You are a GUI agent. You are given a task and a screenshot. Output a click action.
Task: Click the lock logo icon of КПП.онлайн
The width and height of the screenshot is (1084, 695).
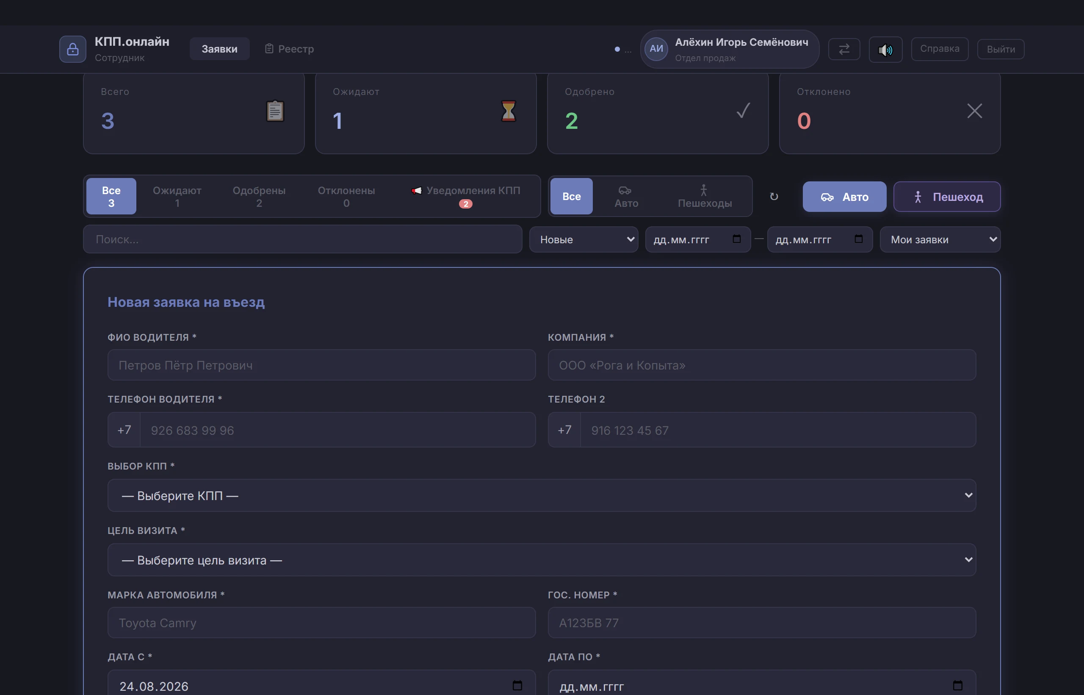pyautogui.click(x=72, y=49)
